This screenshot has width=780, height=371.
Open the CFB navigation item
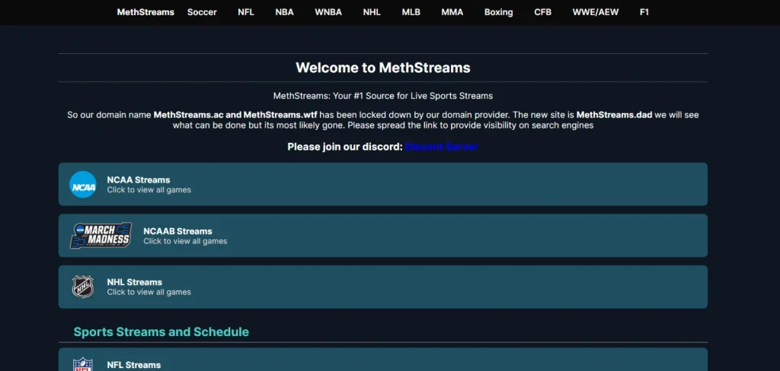tap(542, 12)
